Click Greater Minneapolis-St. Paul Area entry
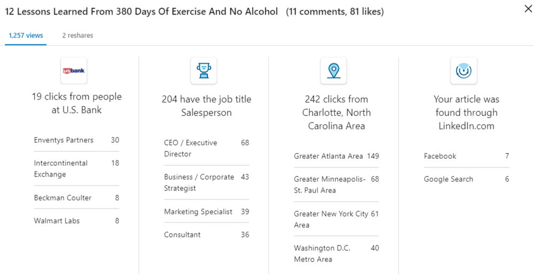This screenshot has height=278, width=534. (x=336, y=184)
